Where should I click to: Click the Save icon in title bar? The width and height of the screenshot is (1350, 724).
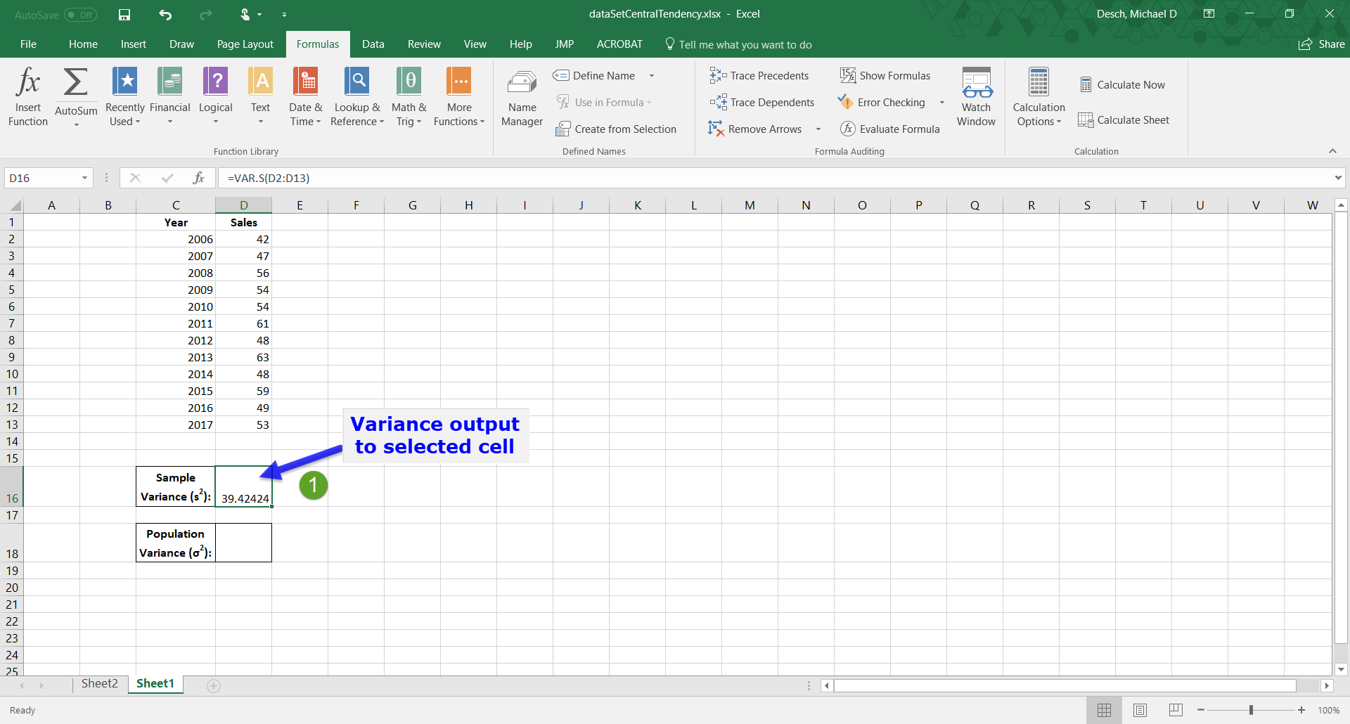point(124,14)
